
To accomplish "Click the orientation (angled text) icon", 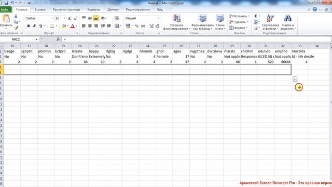I will pyautogui.click(x=103, y=18).
